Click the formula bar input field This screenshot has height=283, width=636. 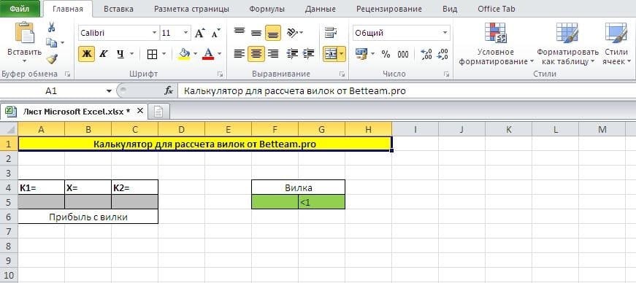click(x=407, y=91)
